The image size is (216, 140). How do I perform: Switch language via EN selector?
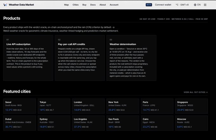coord(199,5)
